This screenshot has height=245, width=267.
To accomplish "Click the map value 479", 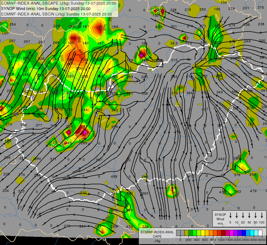I will 253,191.
